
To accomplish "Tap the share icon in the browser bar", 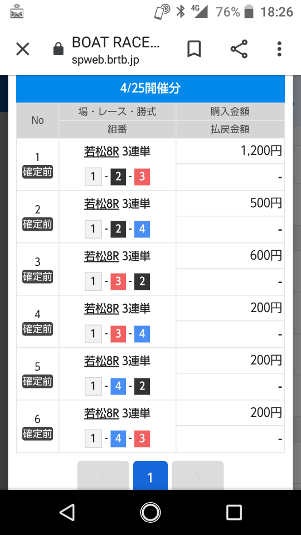I will point(239,49).
